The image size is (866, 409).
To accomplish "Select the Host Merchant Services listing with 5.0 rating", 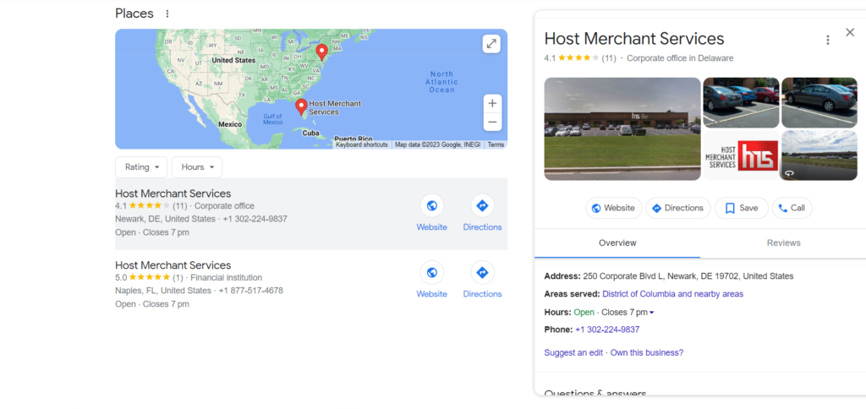I will pos(173,265).
